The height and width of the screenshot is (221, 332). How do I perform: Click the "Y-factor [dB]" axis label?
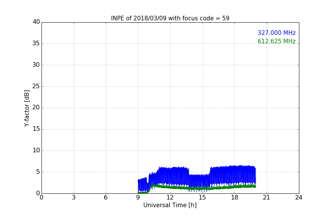[x=27, y=108]
